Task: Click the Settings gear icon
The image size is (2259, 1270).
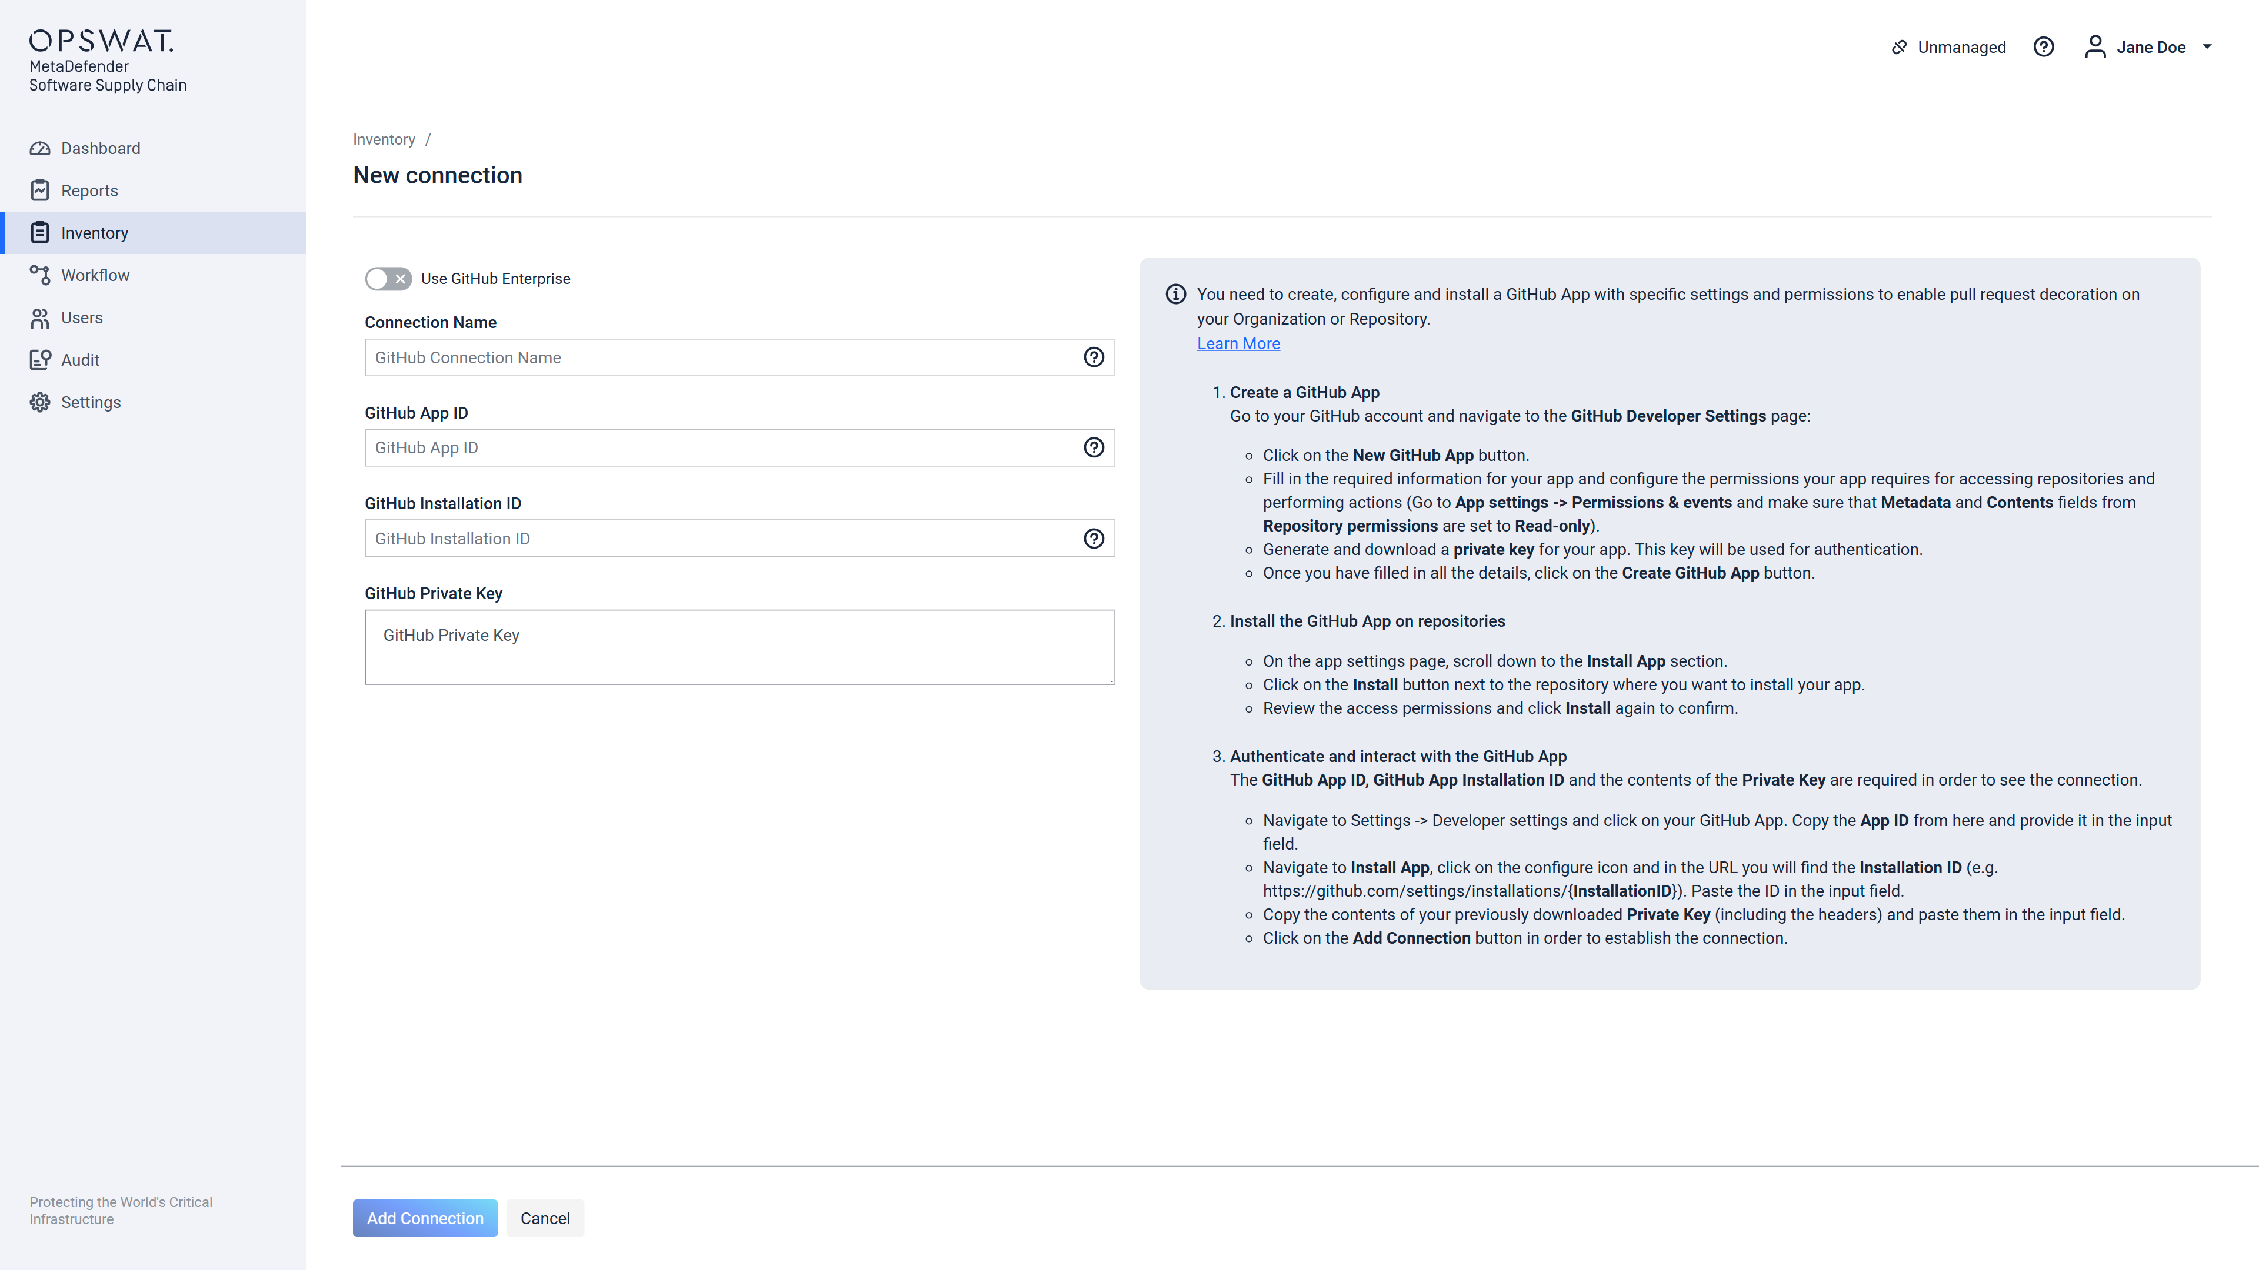Action: tap(39, 402)
